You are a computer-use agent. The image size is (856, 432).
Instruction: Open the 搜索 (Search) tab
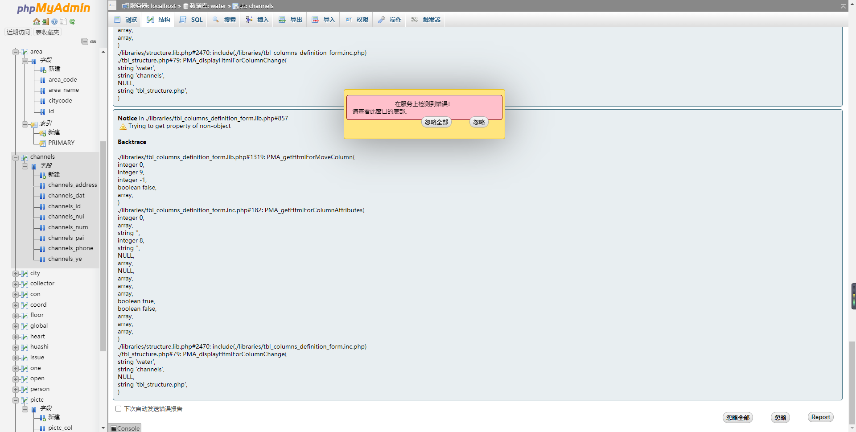(x=224, y=20)
